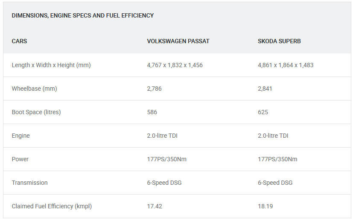Select the Claimed Fuel Efficiency (kmpl) label
The width and height of the screenshot is (353, 219).
click(x=52, y=206)
